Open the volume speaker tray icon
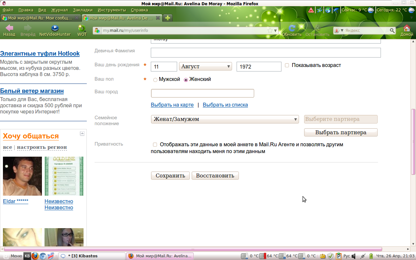 [x=353, y=256]
